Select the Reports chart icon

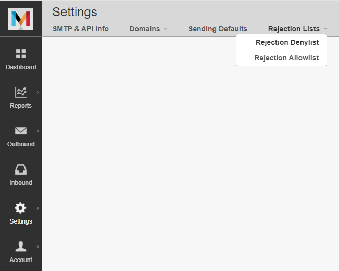click(x=21, y=92)
